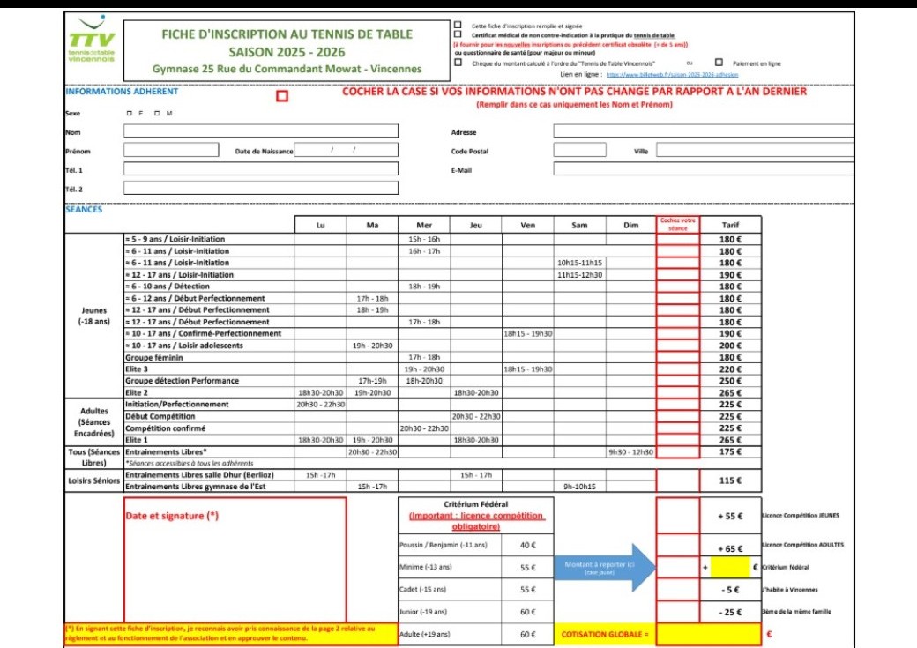Click the blue 'Montant à reporter ici' arrow
Screen dimensions: 917x648
pyautogui.click(x=605, y=567)
